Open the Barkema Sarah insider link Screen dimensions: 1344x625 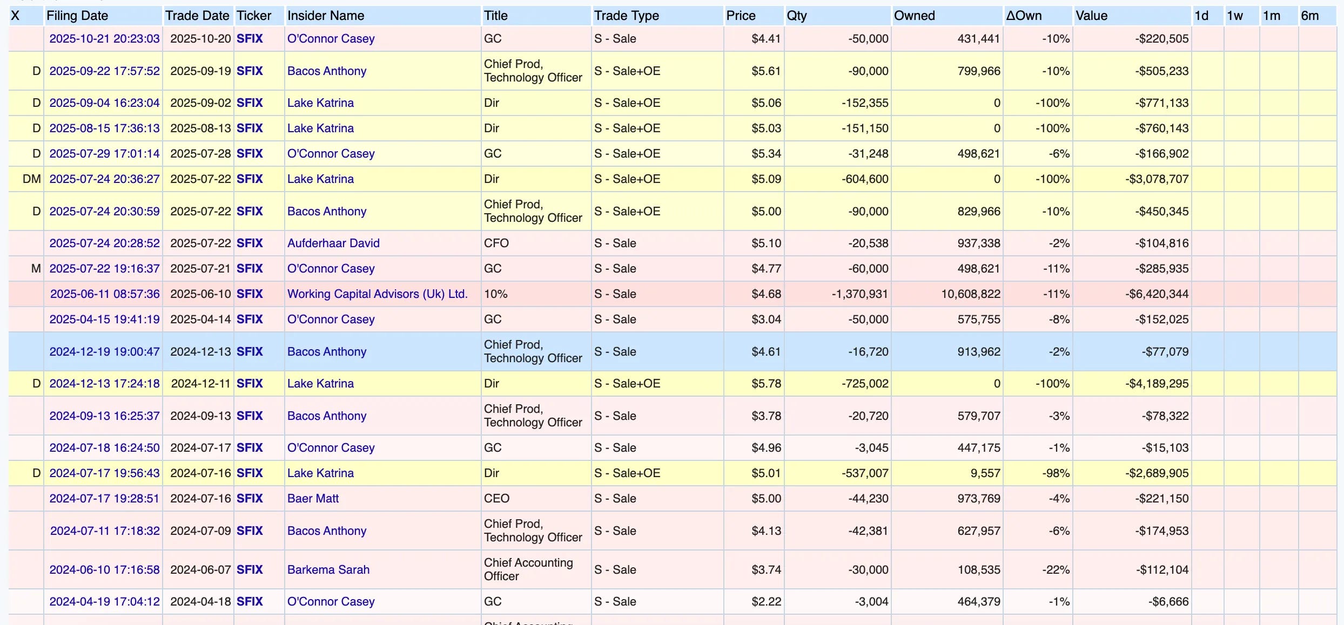coord(328,570)
